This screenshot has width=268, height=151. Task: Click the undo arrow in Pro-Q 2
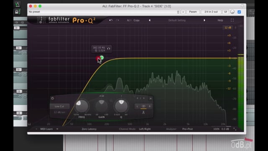(111, 20)
